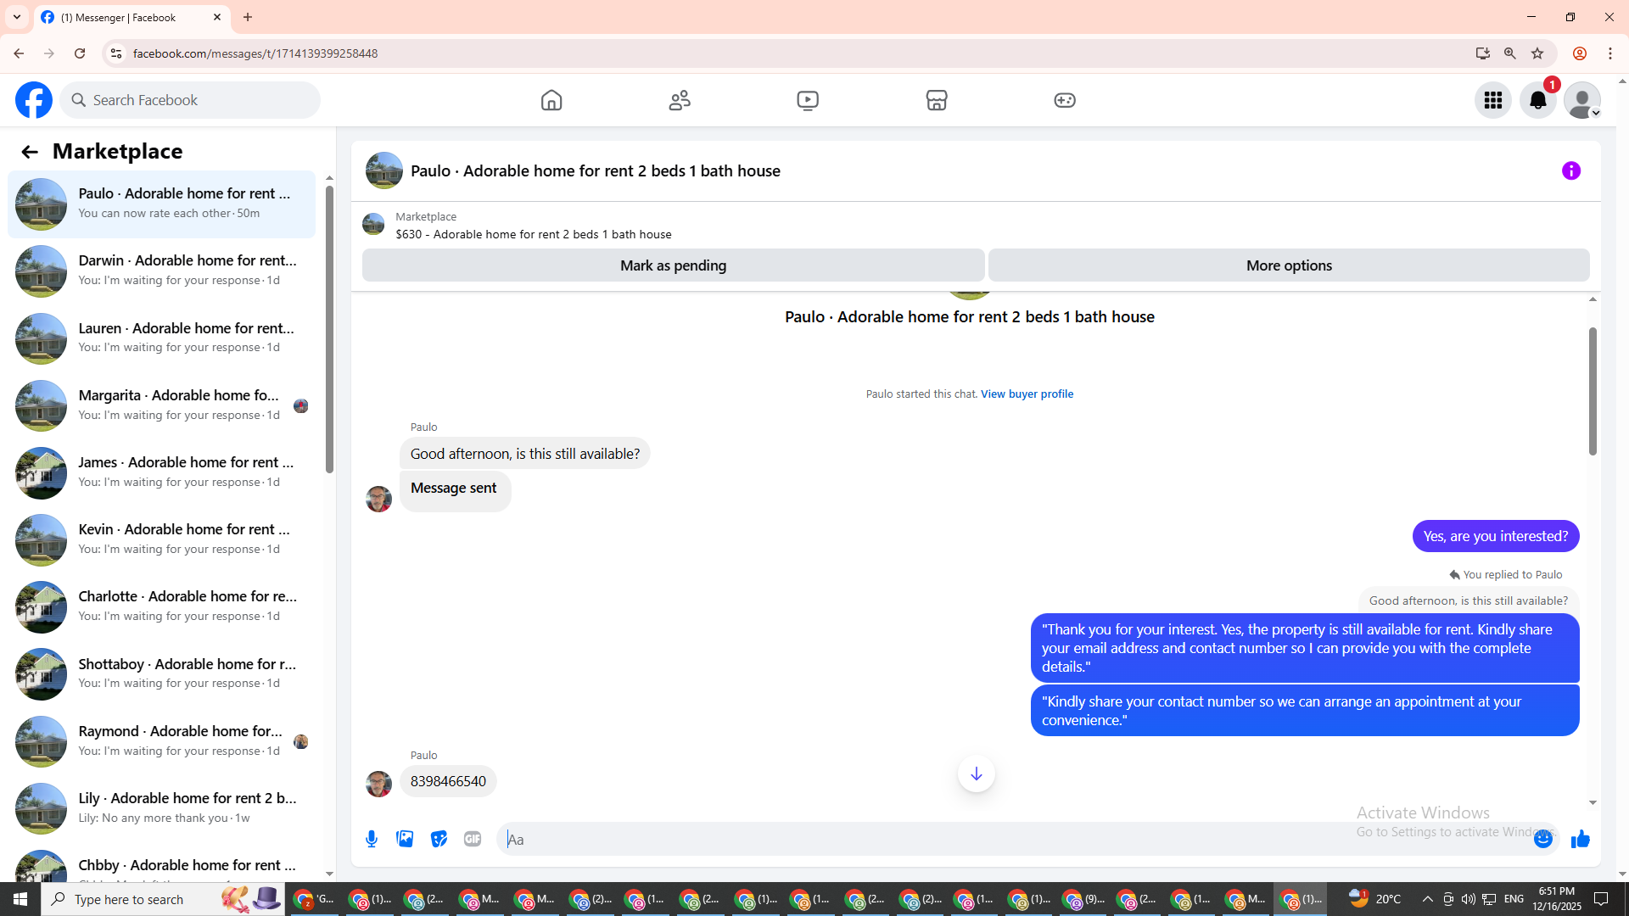Open the Facebook menu grid icon
The width and height of the screenshot is (1629, 916).
pyautogui.click(x=1493, y=100)
